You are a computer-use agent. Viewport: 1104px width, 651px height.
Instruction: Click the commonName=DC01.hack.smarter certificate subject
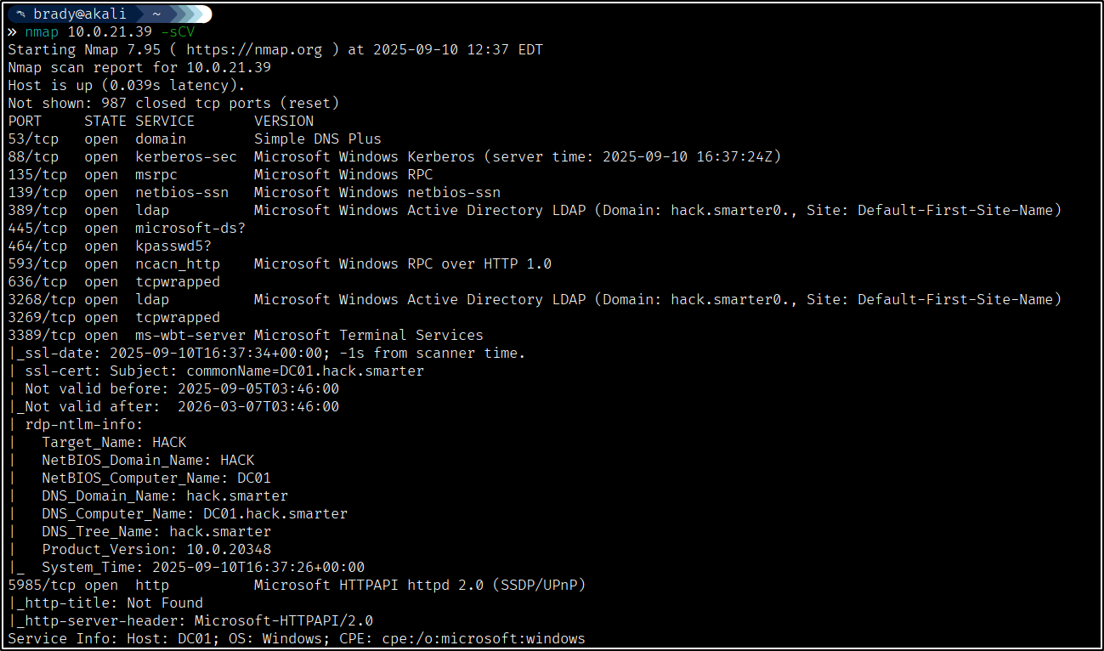[305, 371]
